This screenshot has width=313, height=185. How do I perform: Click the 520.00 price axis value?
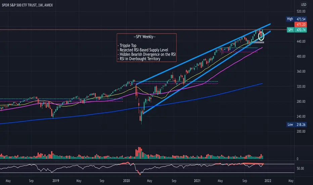[x=301, y=11]
